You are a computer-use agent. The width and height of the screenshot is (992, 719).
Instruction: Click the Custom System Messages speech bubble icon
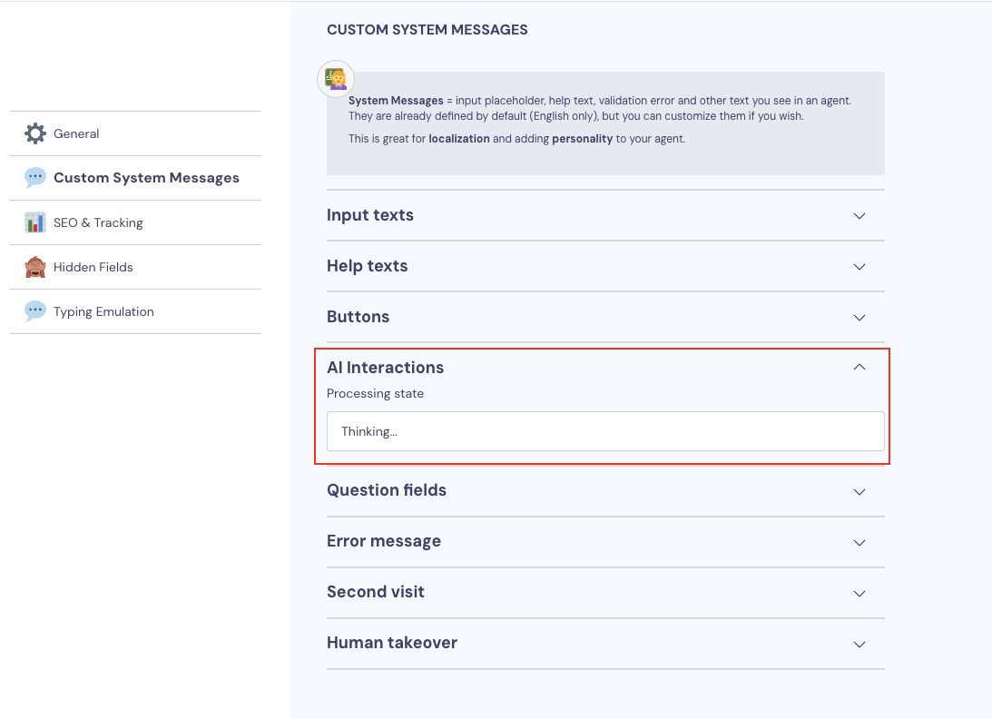(x=35, y=178)
